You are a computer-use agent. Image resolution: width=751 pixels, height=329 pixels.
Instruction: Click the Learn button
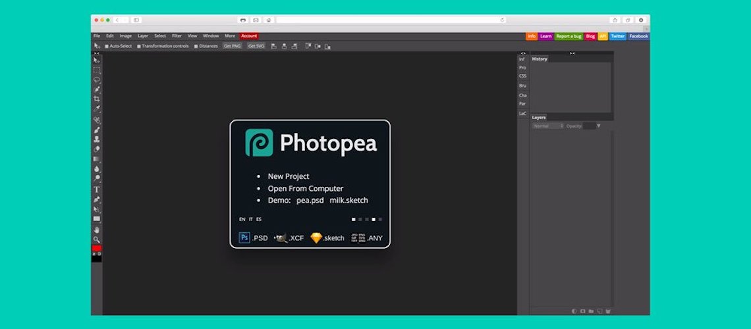[x=545, y=36]
